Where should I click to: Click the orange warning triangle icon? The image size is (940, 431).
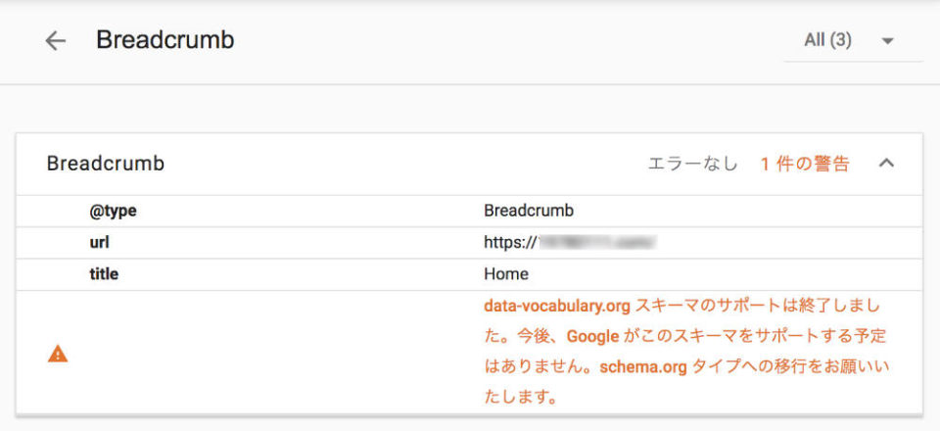click(58, 355)
